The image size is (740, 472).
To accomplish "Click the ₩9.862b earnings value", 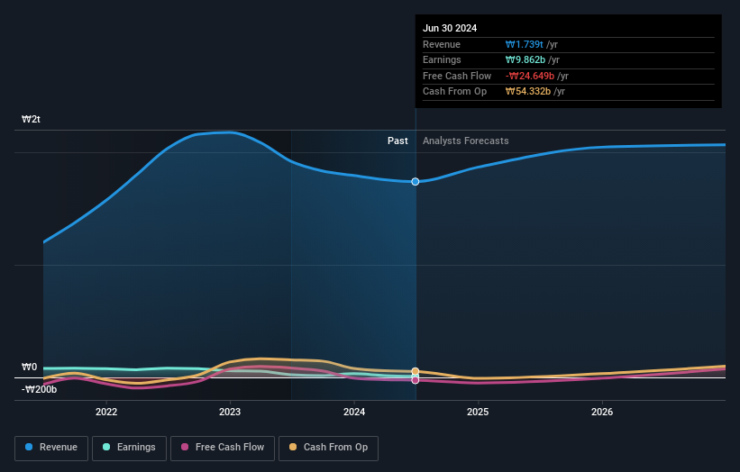I will coord(525,59).
